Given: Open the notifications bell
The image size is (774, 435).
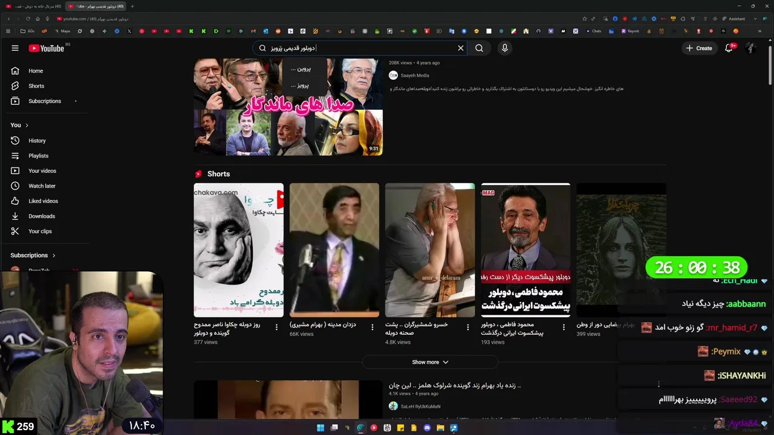Looking at the screenshot, I should (x=729, y=48).
